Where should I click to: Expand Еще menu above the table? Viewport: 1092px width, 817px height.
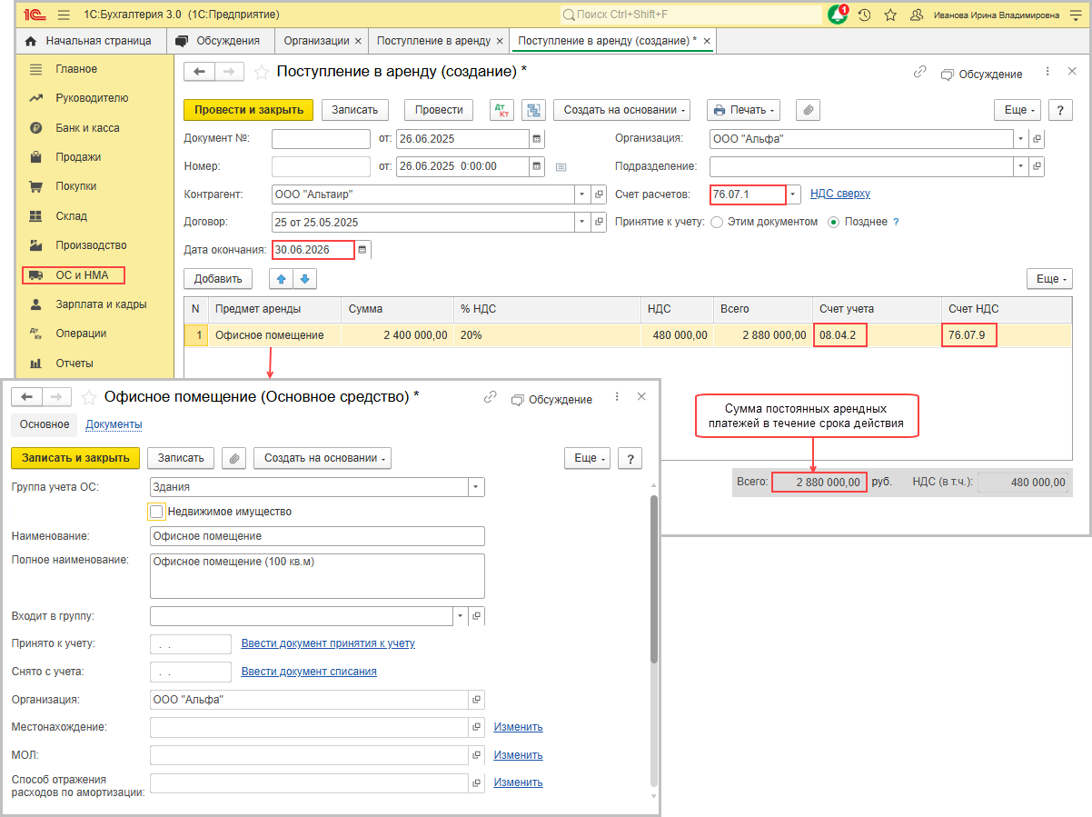click(1048, 279)
